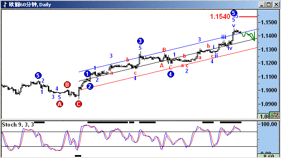
Task: Select the red circled A wave marker
Action: coord(60,104)
